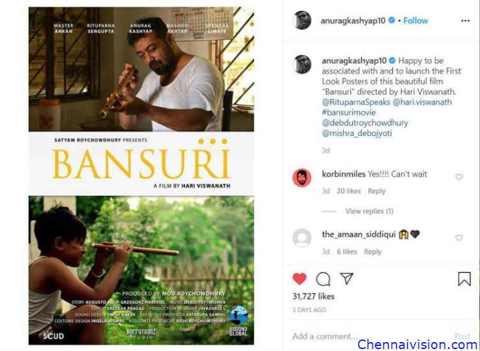Click the red heart like icon
Image resolution: width=480 pixels, height=351 pixels.
point(299,279)
